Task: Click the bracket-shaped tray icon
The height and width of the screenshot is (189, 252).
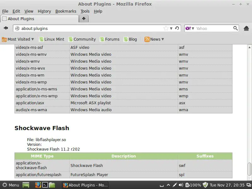Action: coord(162,186)
